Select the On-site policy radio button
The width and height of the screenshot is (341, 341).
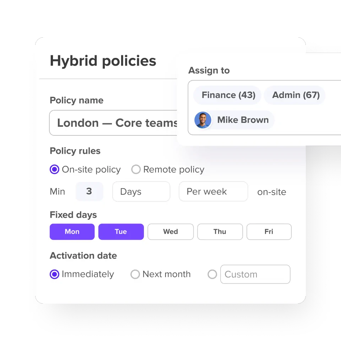pos(54,169)
